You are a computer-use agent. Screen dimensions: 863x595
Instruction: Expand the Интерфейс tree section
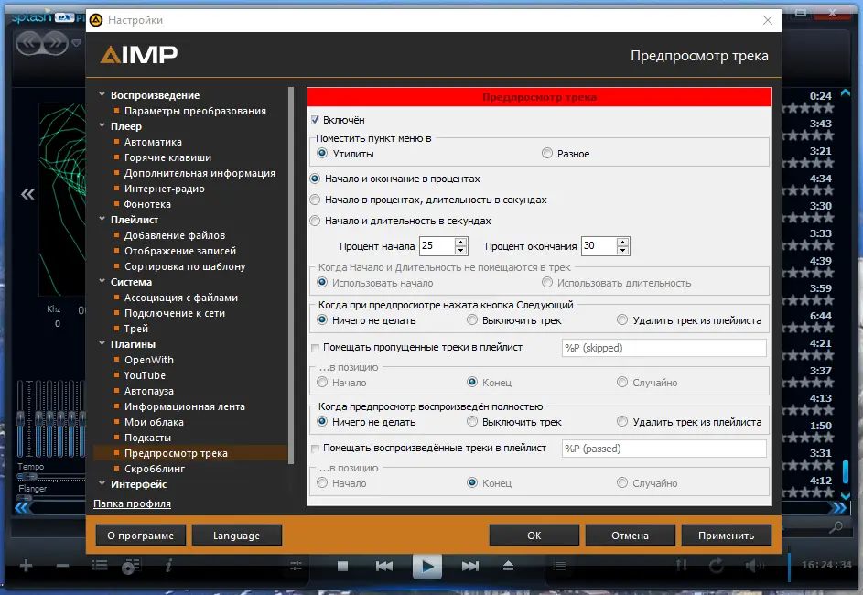coord(102,484)
